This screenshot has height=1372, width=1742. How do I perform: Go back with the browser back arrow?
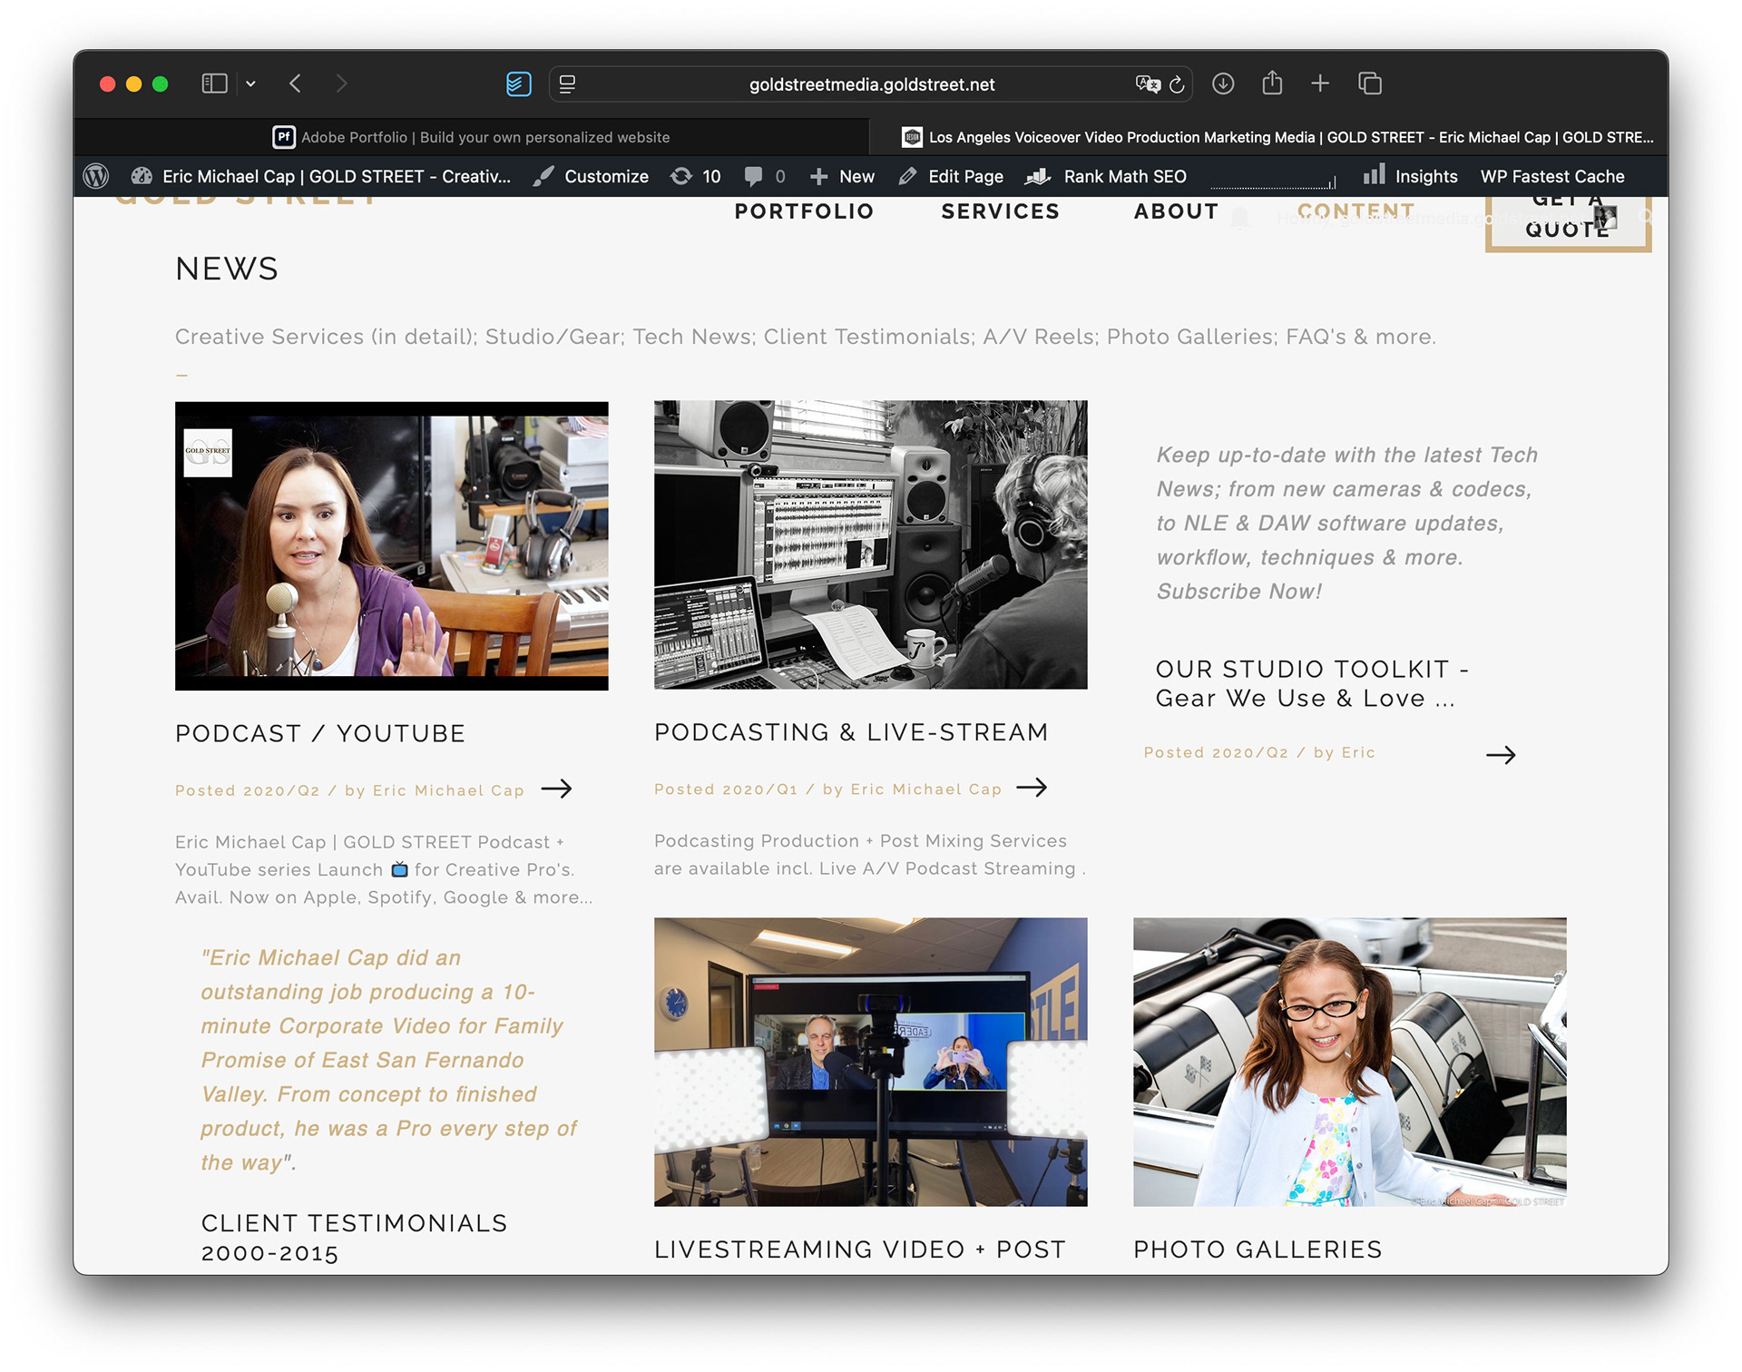coord(295,83)
